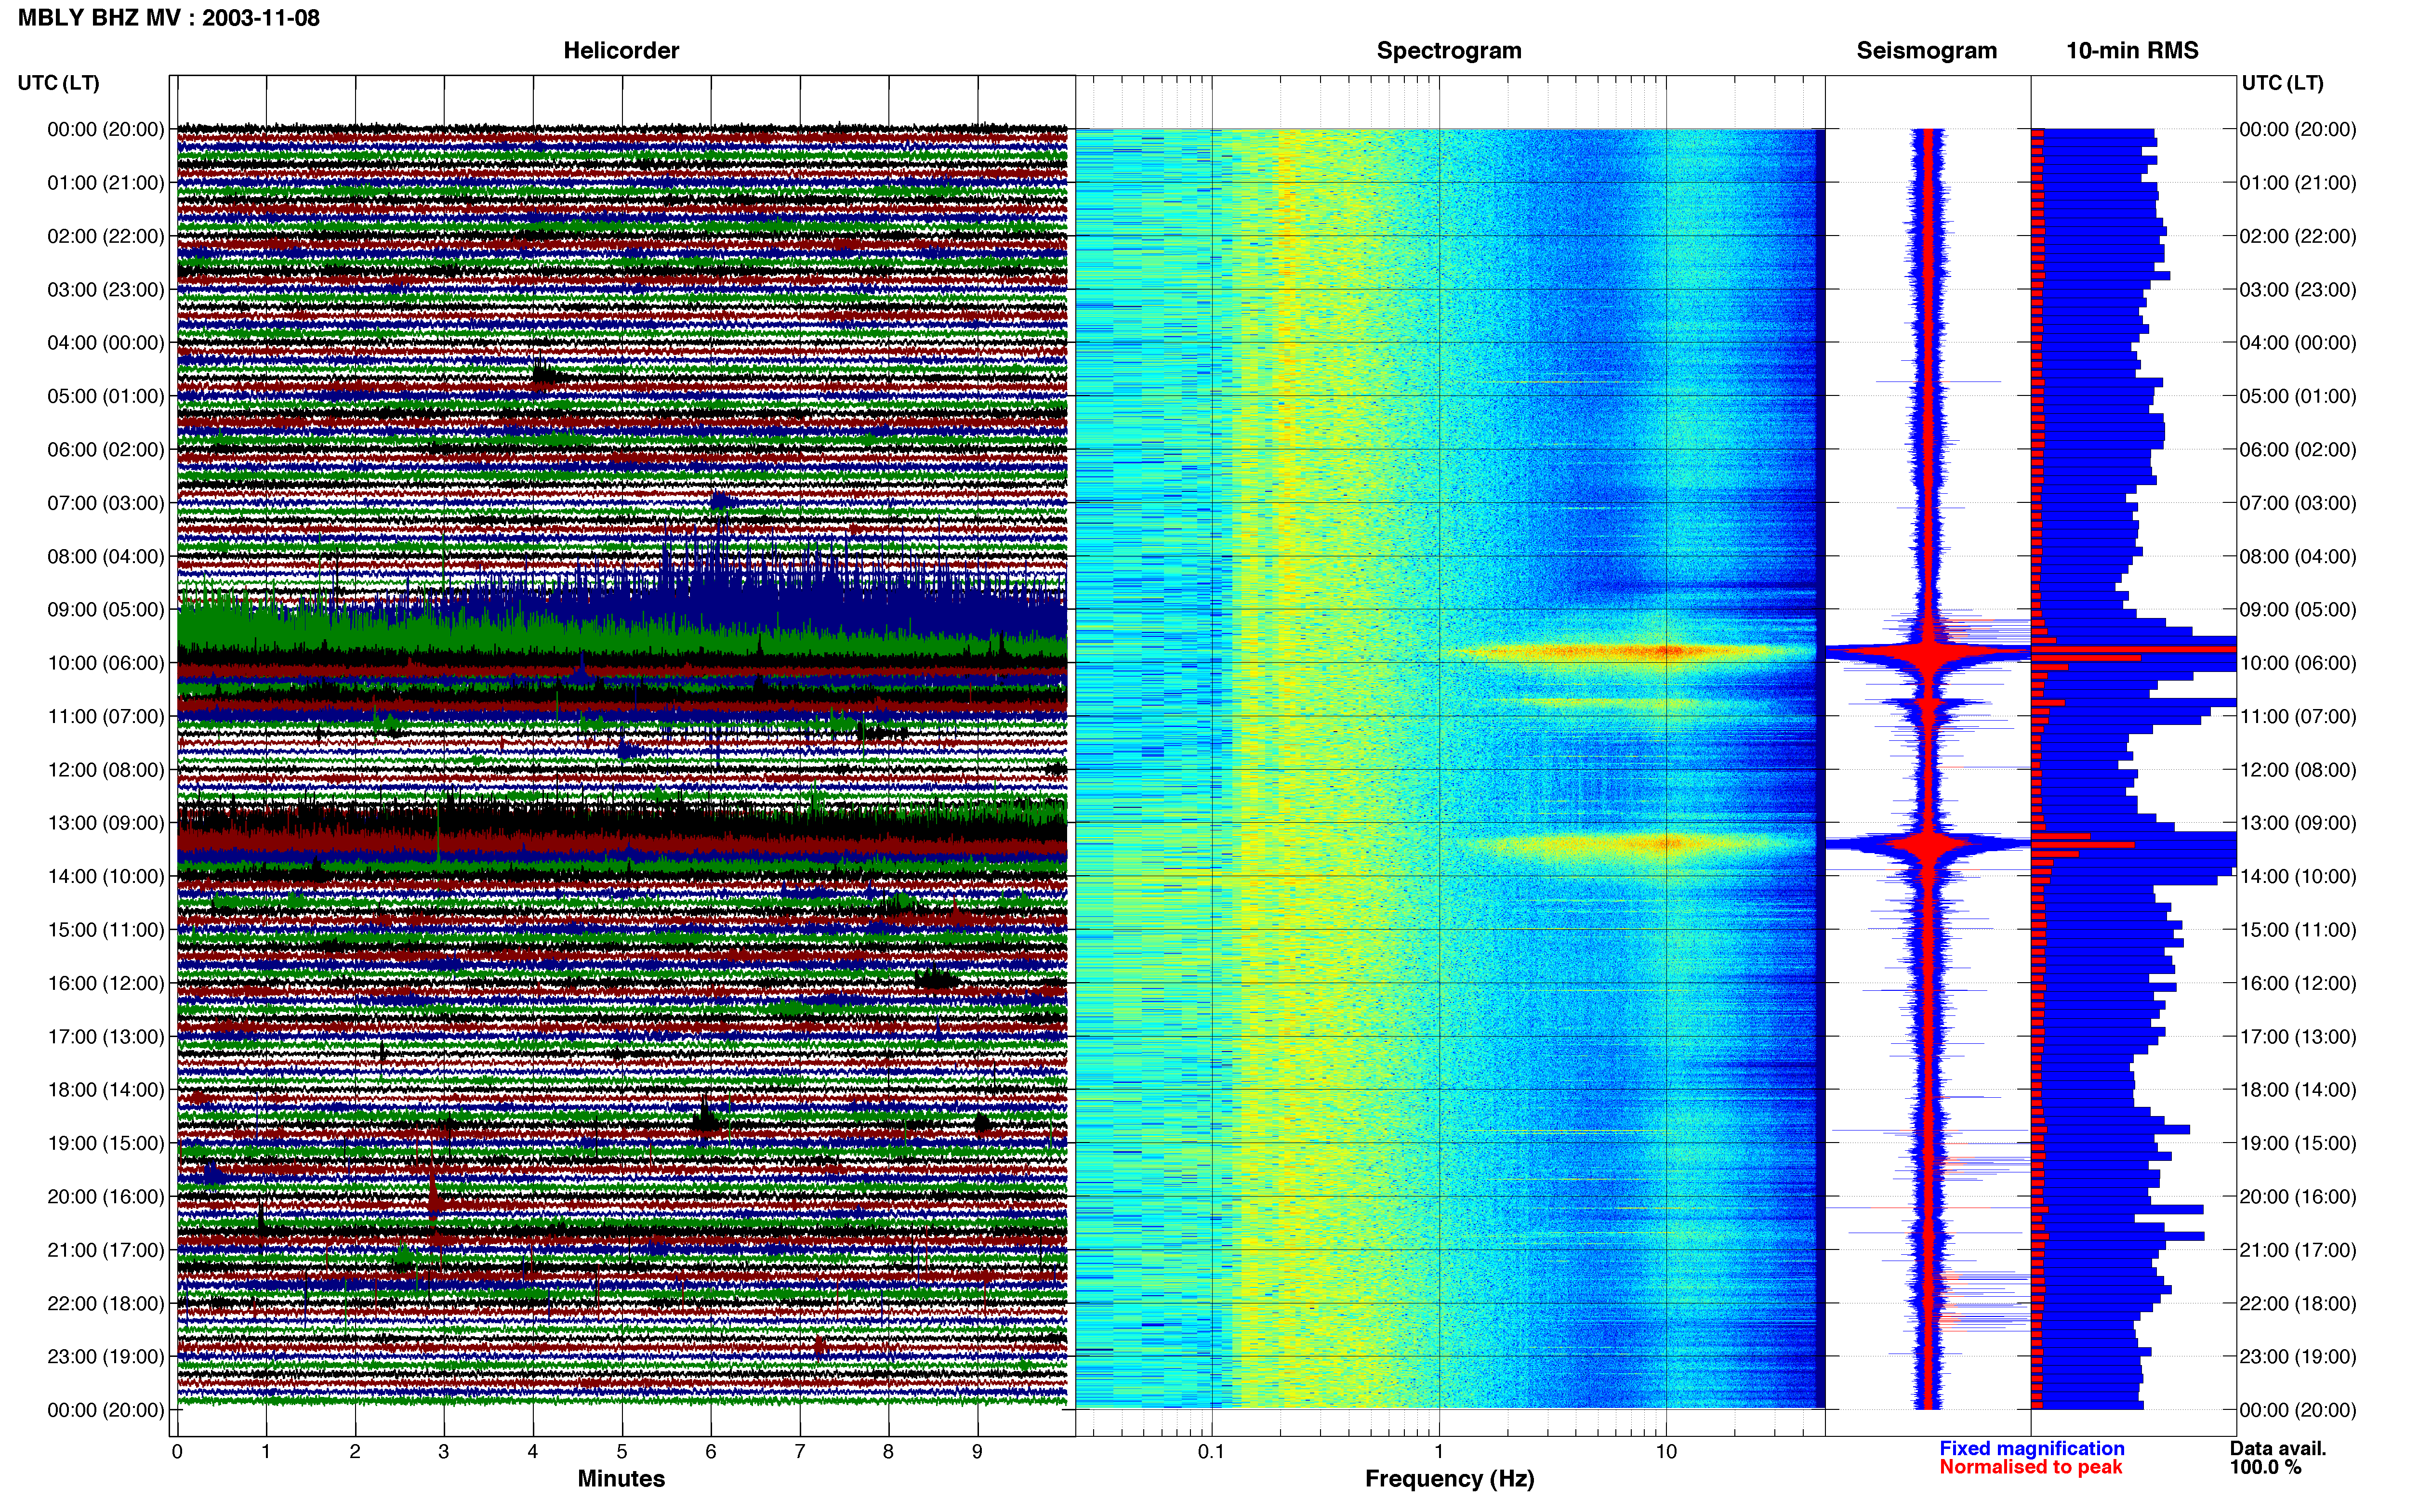Screen dimensions: 2418x1512
Task: Select '22:00 (18:00)' on the RMS-side time axis
Action: point(2298,1303)
